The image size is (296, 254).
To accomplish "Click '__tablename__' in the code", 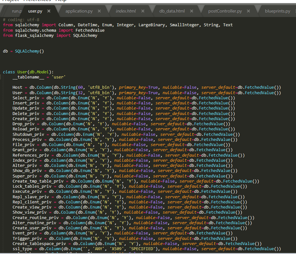I will (x=28, y=77).
